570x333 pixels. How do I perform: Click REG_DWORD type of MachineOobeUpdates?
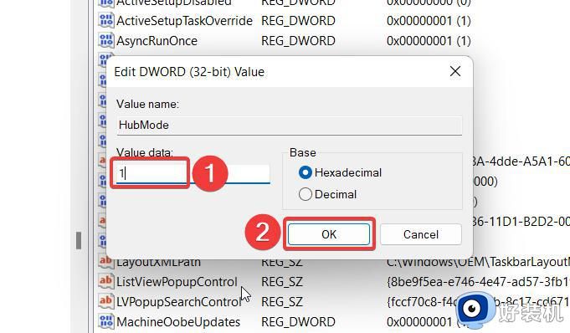pos(298,322)
